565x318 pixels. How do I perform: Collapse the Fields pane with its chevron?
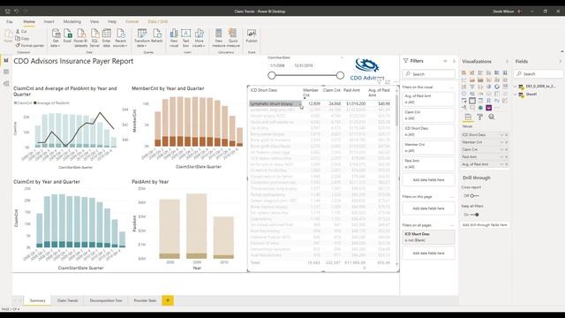tap(561, 61)
